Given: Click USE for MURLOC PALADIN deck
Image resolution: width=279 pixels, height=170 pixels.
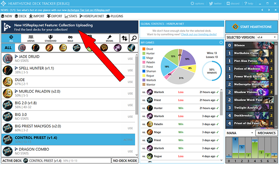Looking at the screenshot, I should point(130,93).
